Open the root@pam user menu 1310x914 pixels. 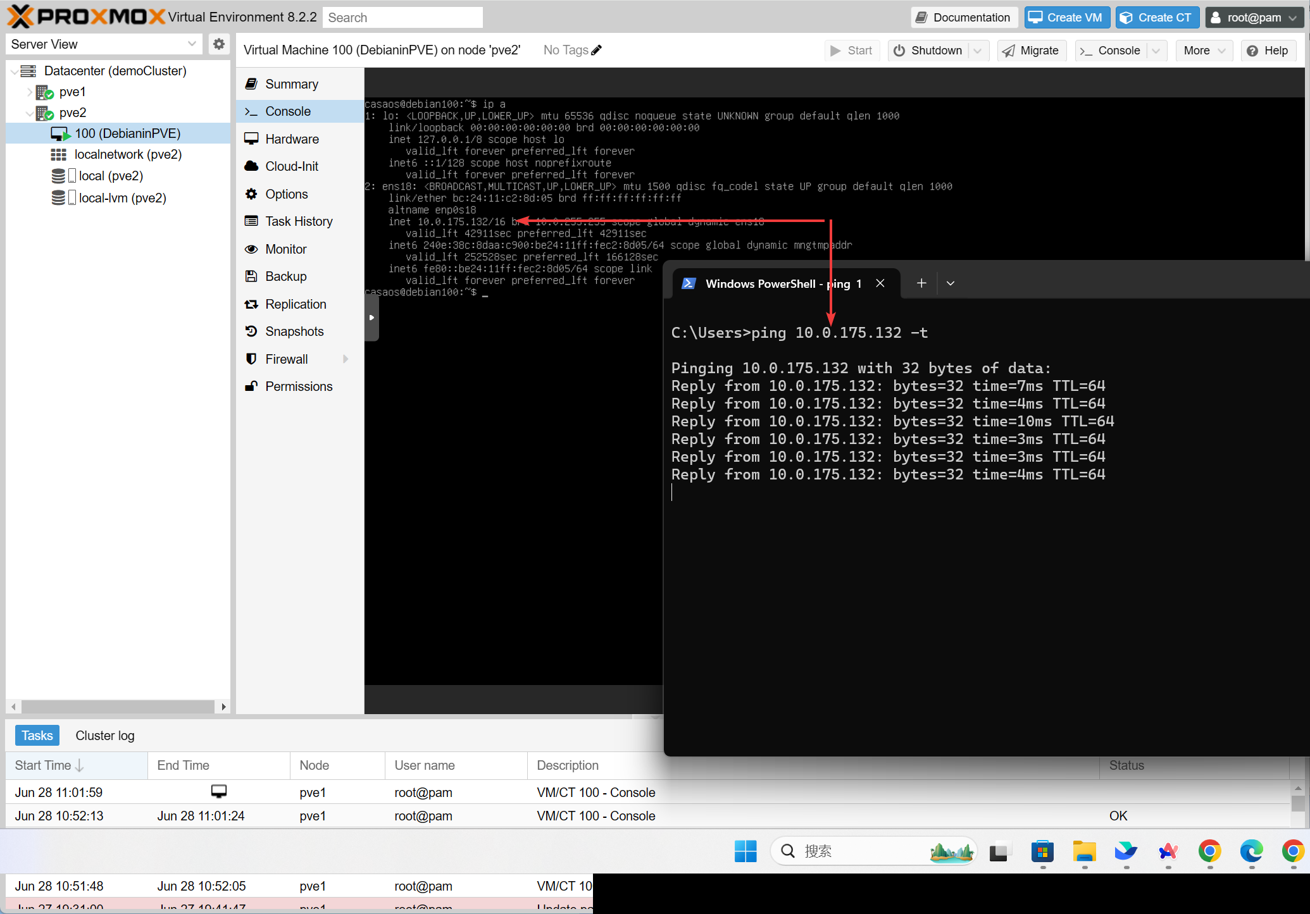point(1254,18)
